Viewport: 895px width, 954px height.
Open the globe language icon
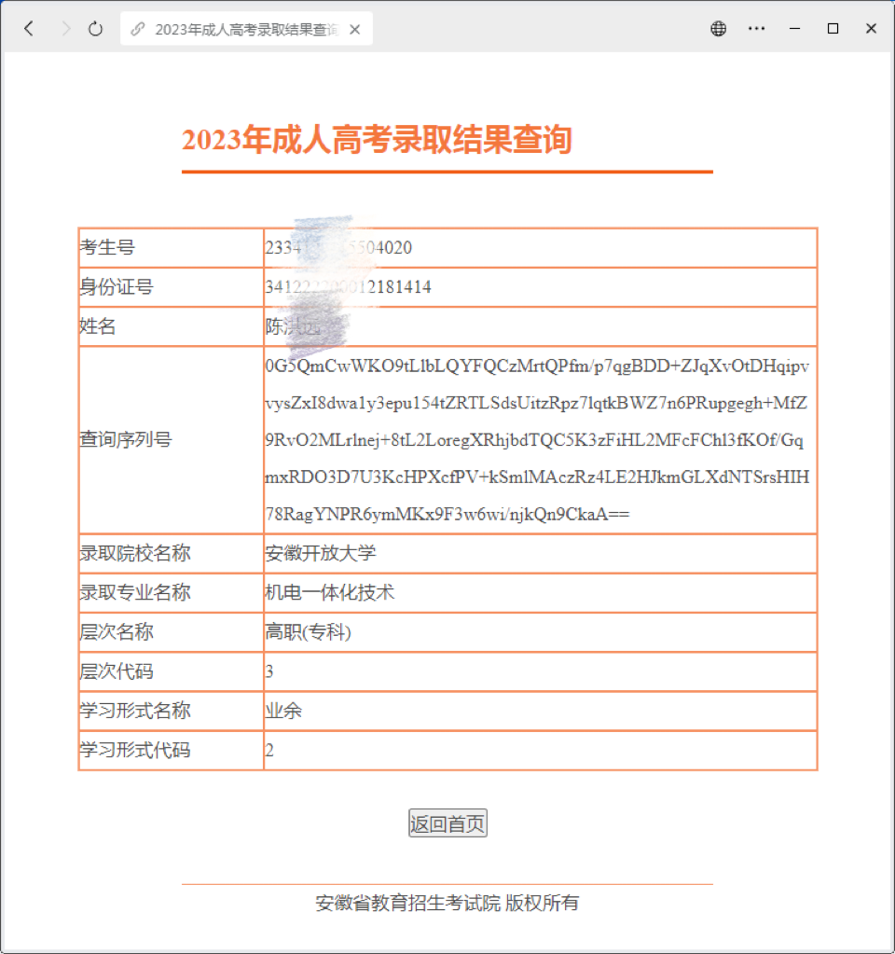(719, 29)
